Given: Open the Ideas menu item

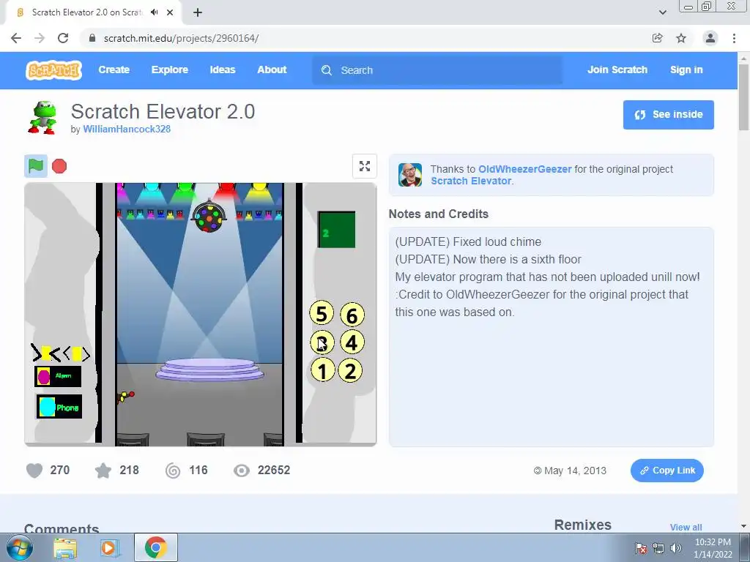Looking at the screenshot, I should click(223, 70).
